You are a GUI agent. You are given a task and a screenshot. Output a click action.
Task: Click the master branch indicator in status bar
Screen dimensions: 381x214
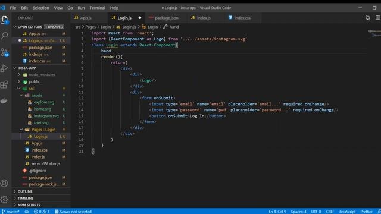[x=11, y=212]
